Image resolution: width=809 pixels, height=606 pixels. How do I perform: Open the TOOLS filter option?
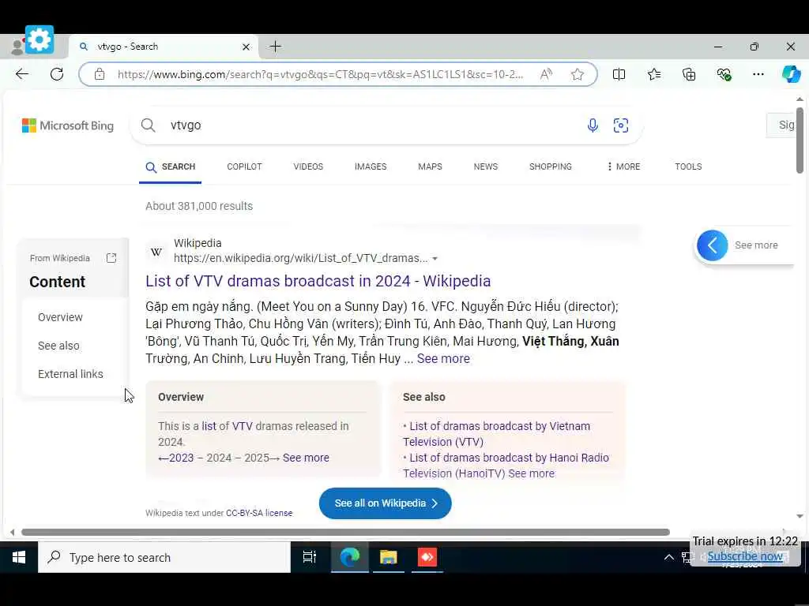[688, 166]
